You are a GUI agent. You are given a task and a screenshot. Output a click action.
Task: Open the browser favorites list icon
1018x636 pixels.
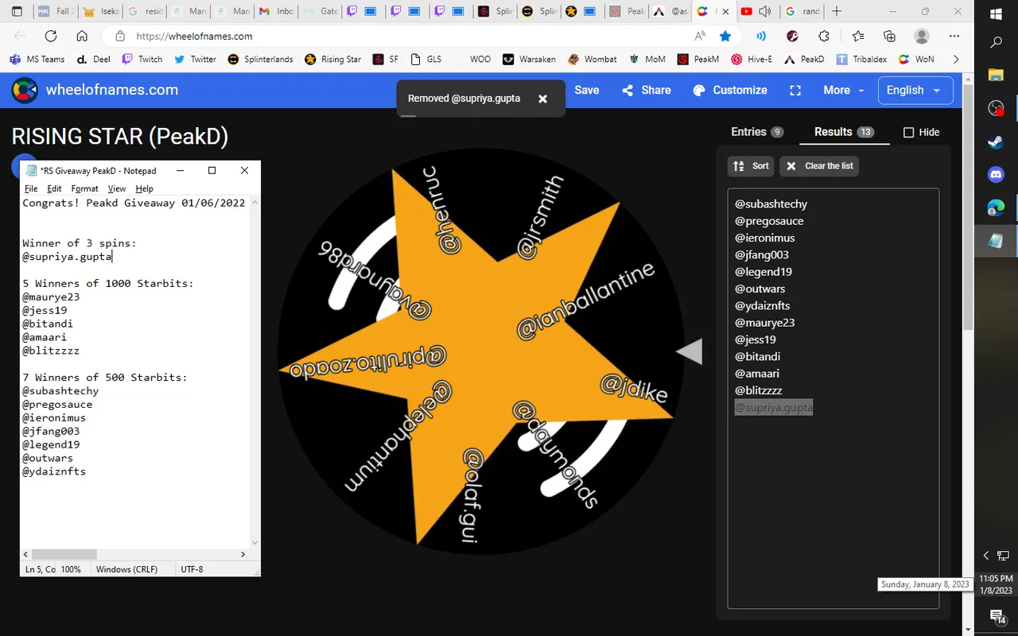click(857, 36)
